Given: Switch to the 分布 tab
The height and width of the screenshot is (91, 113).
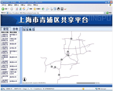Looking at the screenshot, I should (x=15, y=29).
